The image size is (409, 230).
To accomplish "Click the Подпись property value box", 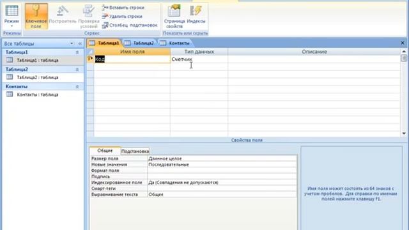I will [x=222, y=176].
